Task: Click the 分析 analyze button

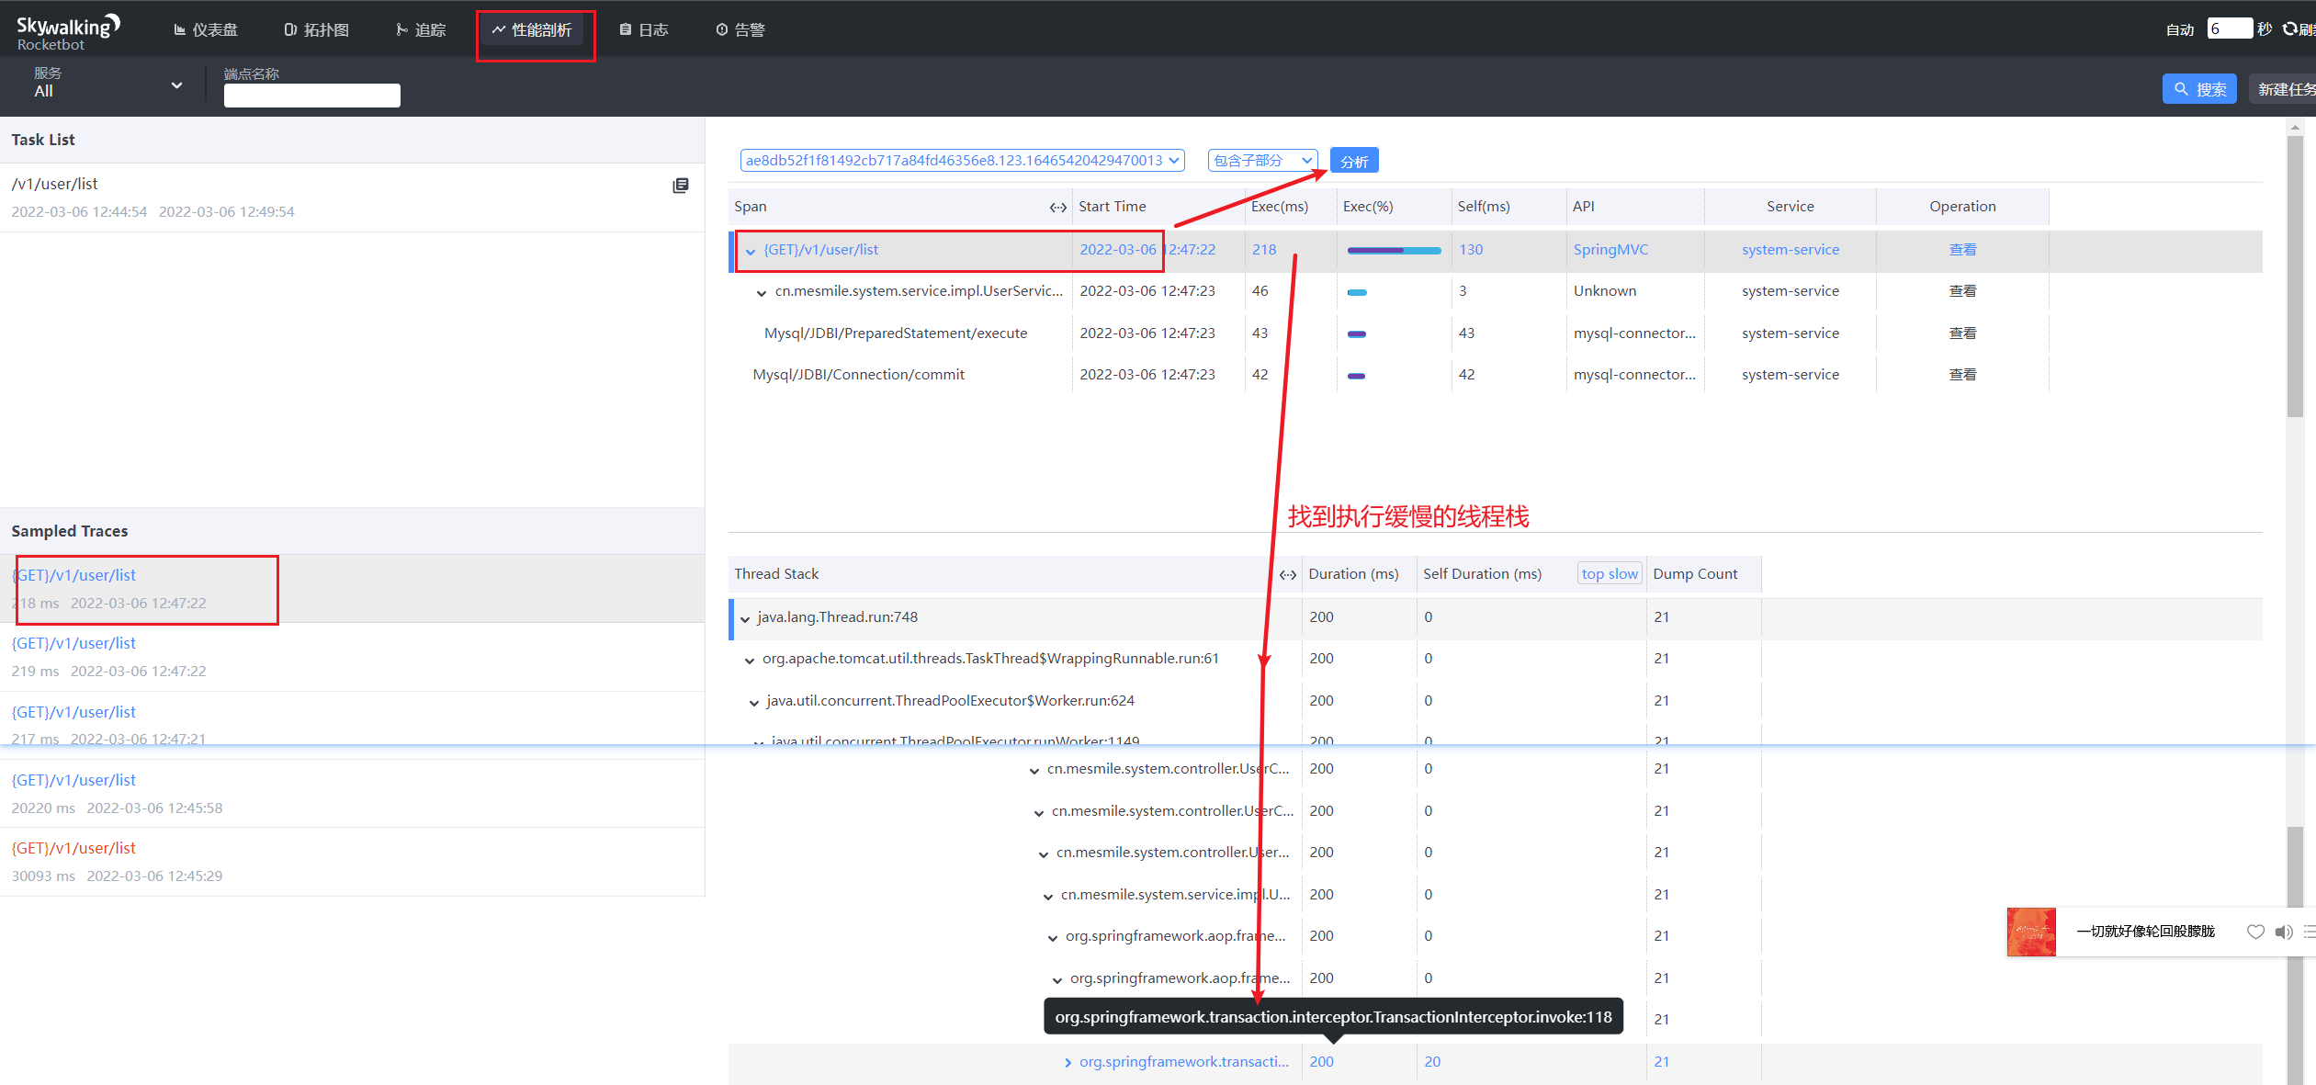Action: (1353, 162)
